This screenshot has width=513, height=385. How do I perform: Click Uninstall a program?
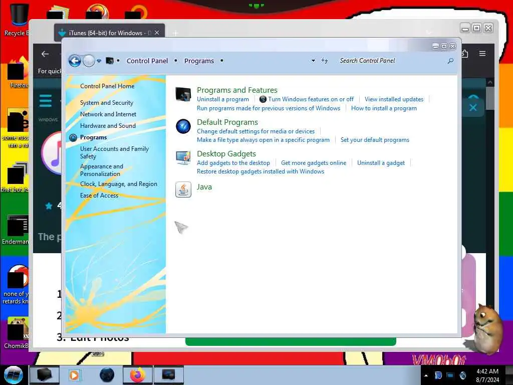coord(223,99)
